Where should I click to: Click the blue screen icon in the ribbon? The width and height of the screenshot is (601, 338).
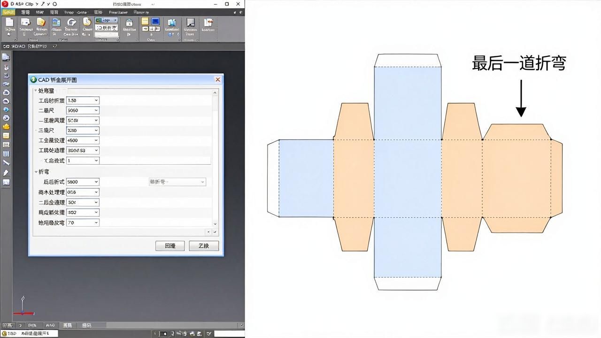(155, 22)
